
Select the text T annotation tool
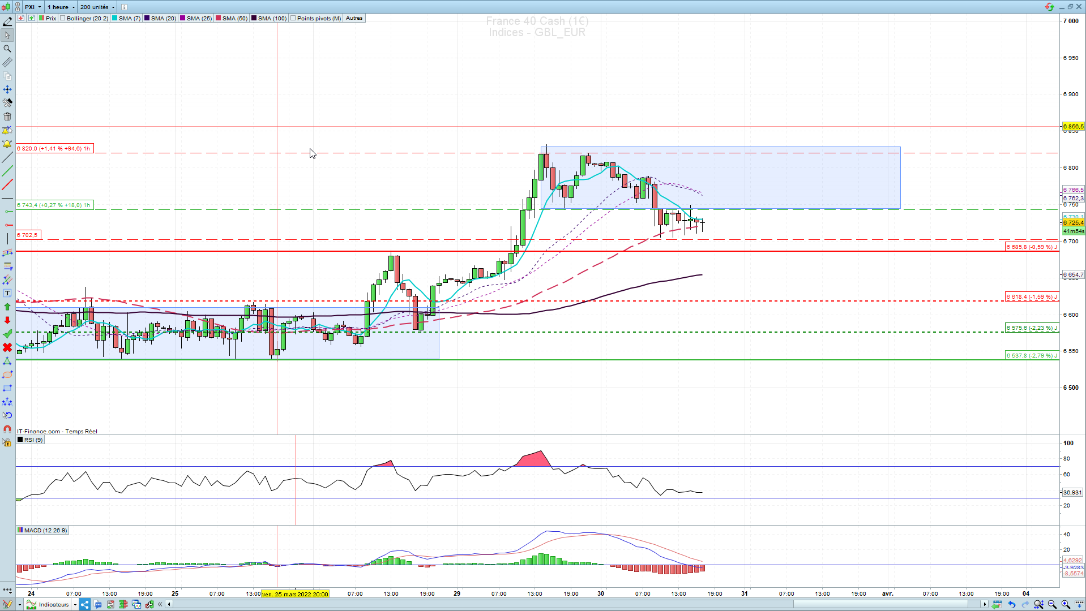(x=7, y=293)
